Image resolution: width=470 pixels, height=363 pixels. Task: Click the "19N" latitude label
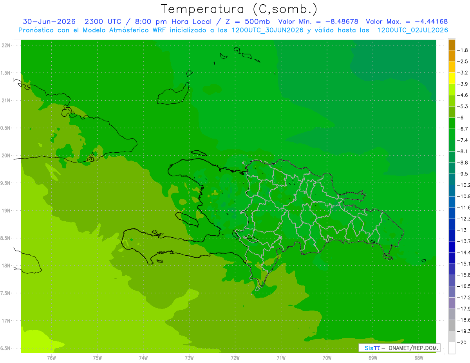(6, 211)
